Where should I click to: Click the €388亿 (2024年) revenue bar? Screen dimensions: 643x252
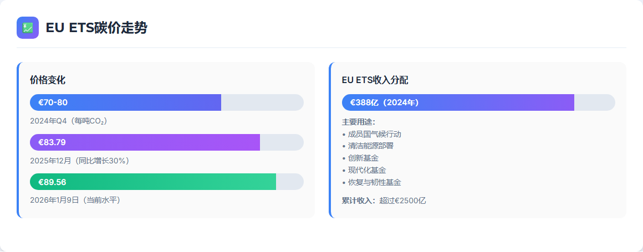[x=458, y=102]
